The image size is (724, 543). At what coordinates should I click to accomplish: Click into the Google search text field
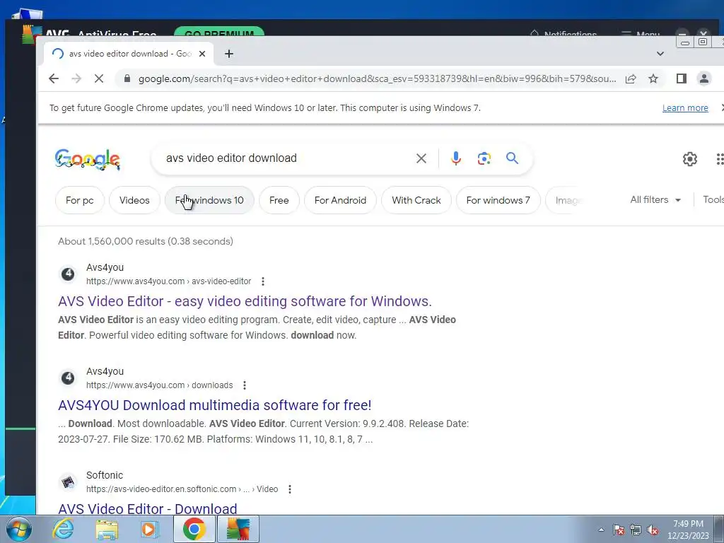[286, 158]
